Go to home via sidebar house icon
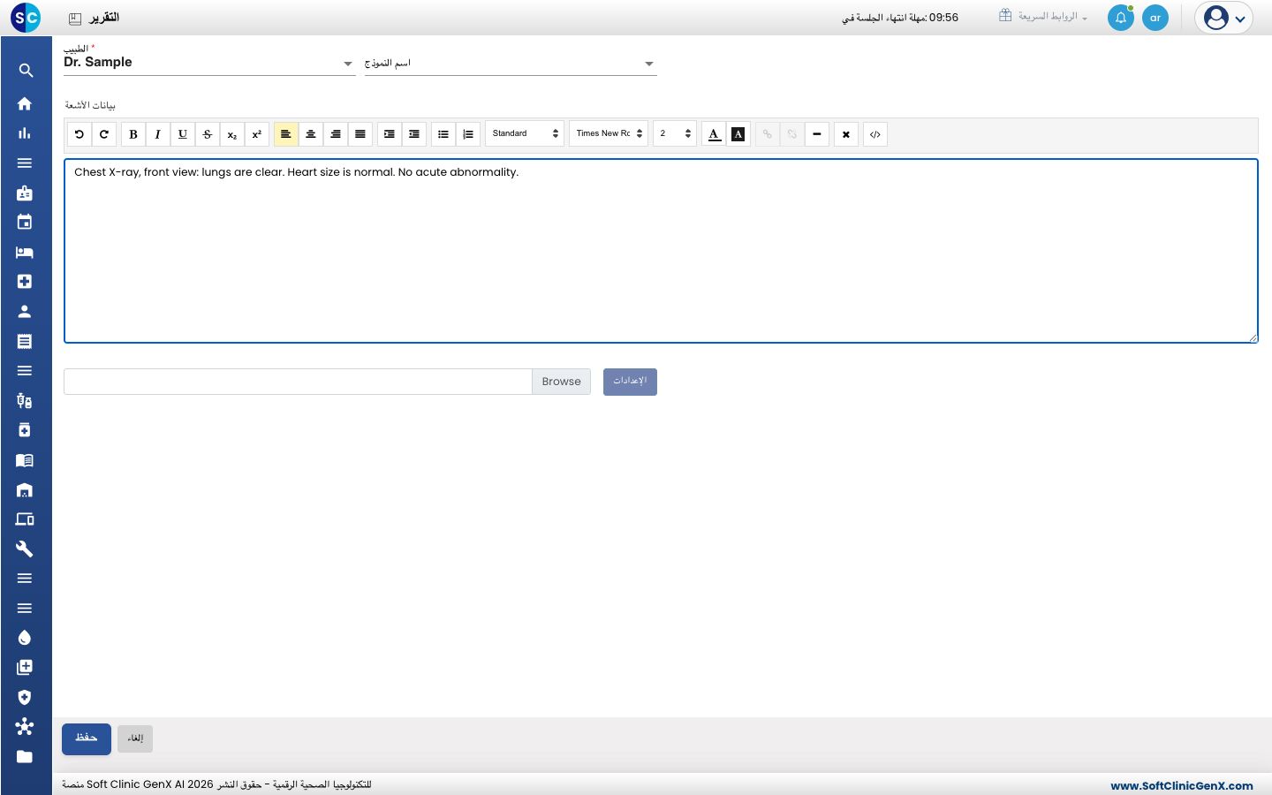This screenshot has width=1272, height=795. [x=25, y=103]
